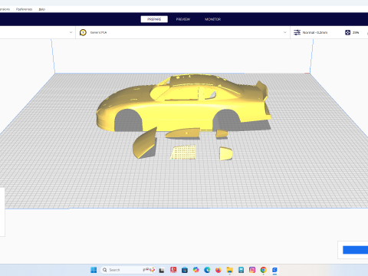Click the infill density icon

click(x=347, y=32)
